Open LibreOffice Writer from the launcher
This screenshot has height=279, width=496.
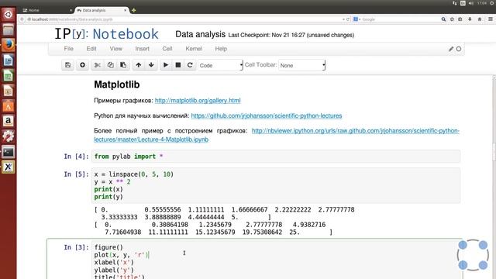pyautogui.click(x=9, y=60)
